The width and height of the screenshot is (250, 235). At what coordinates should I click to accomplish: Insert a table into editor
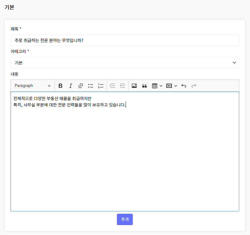(155, 86)
